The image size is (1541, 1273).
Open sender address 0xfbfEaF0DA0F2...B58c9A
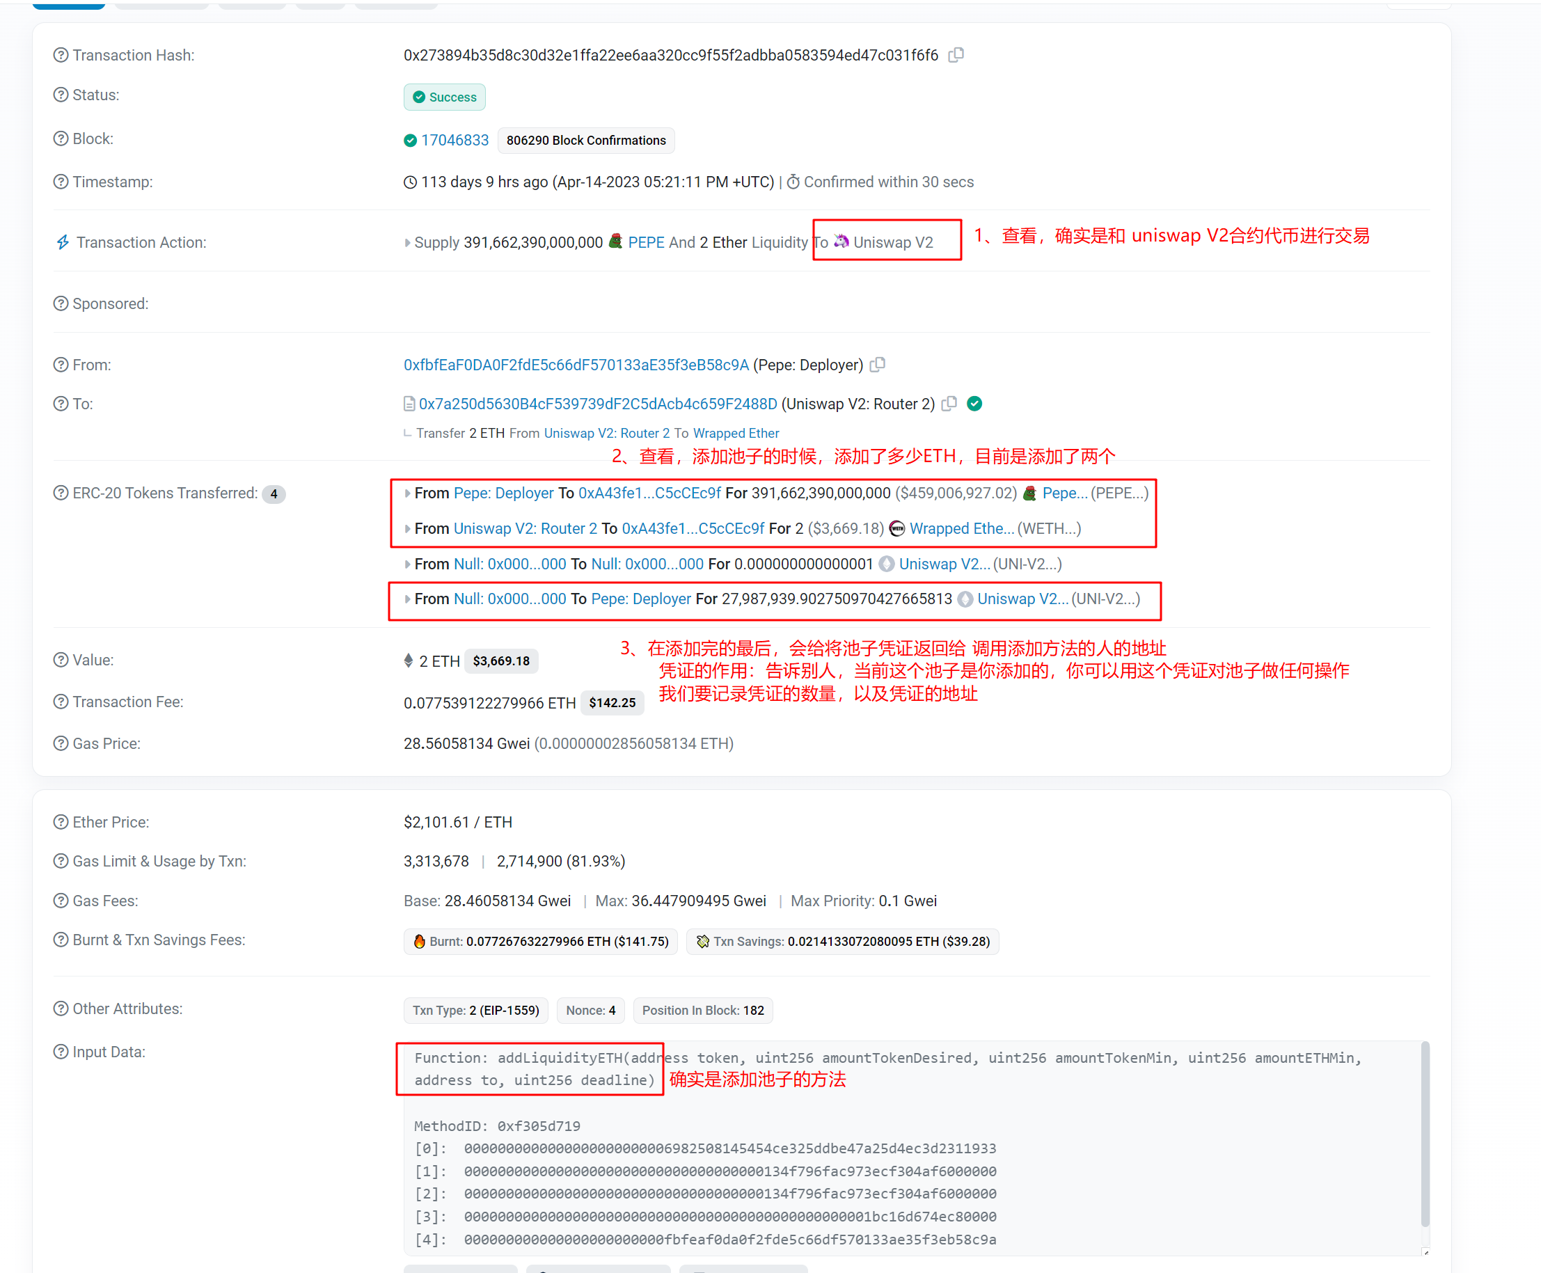point(576,365)
